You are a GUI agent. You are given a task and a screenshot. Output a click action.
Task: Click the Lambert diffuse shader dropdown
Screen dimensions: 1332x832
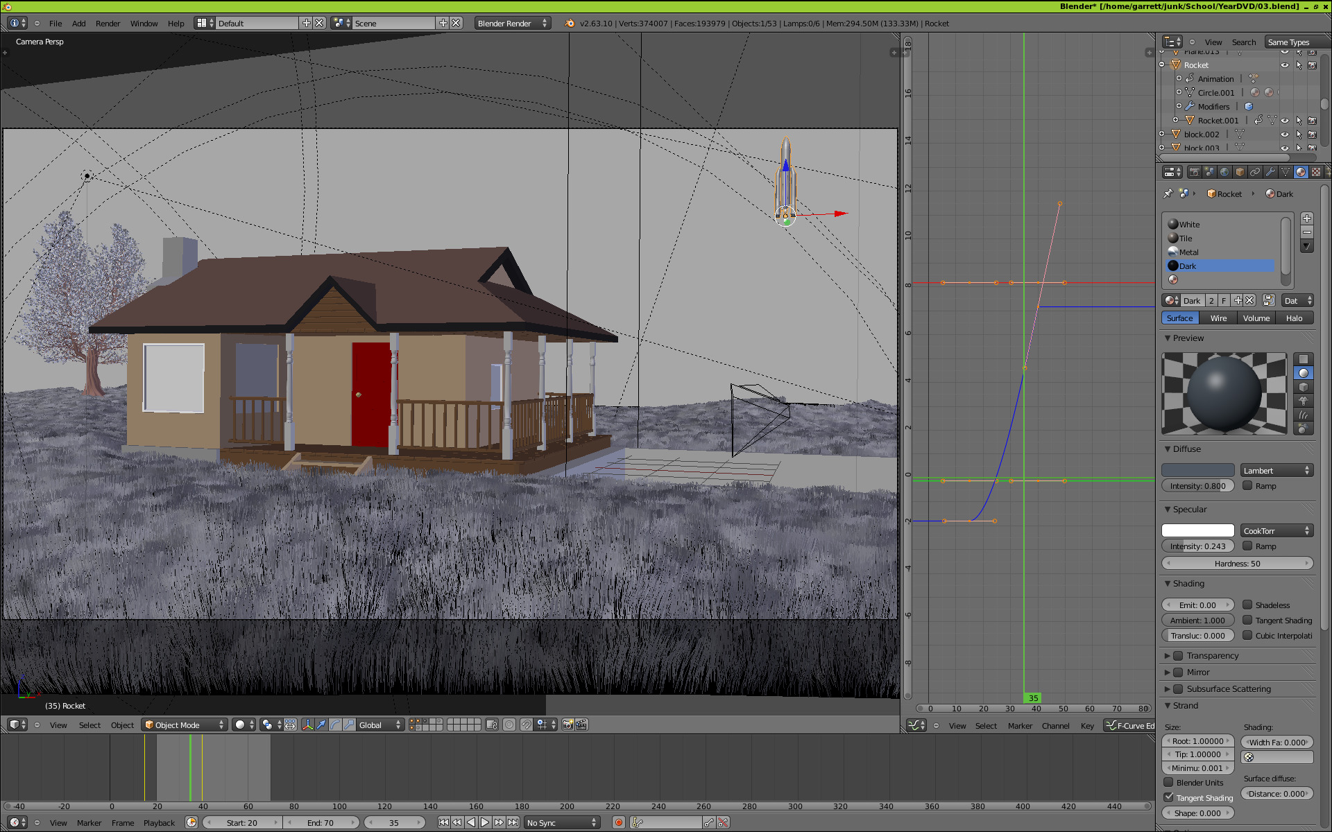coord(1272,471)
